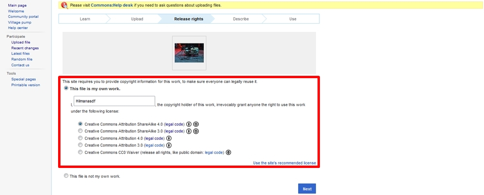Click attribution icon beside Attribution 4.0 license
This screenshot has height=195, width=484.
click(169, 138)
